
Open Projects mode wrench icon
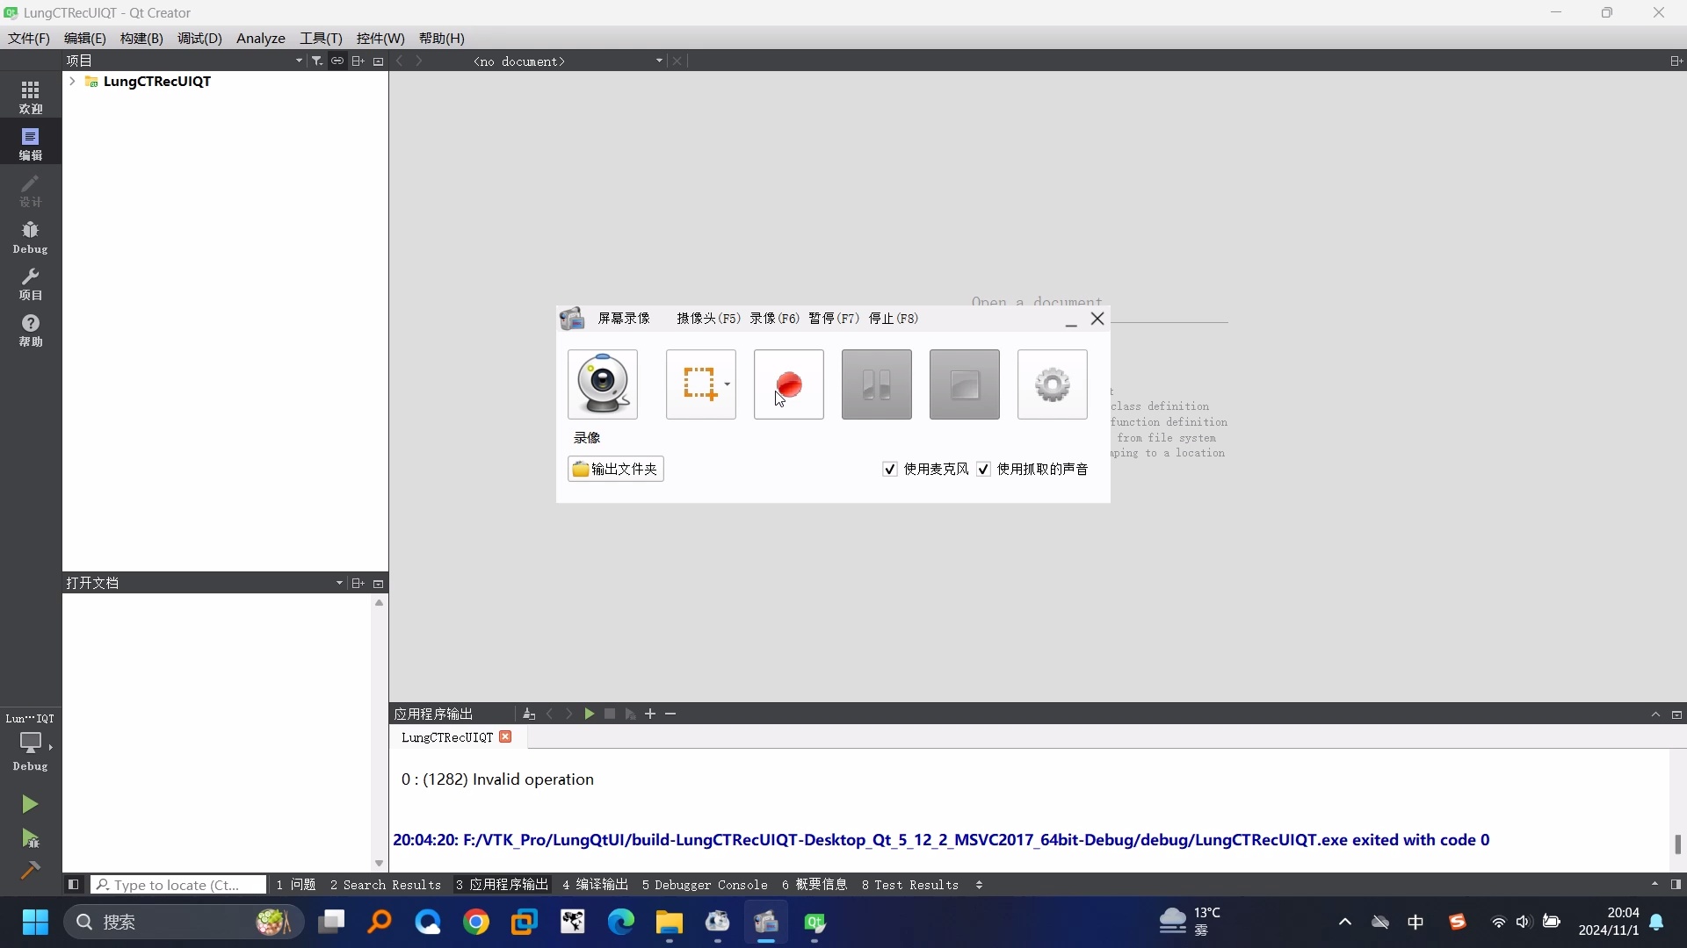(30, 284)
